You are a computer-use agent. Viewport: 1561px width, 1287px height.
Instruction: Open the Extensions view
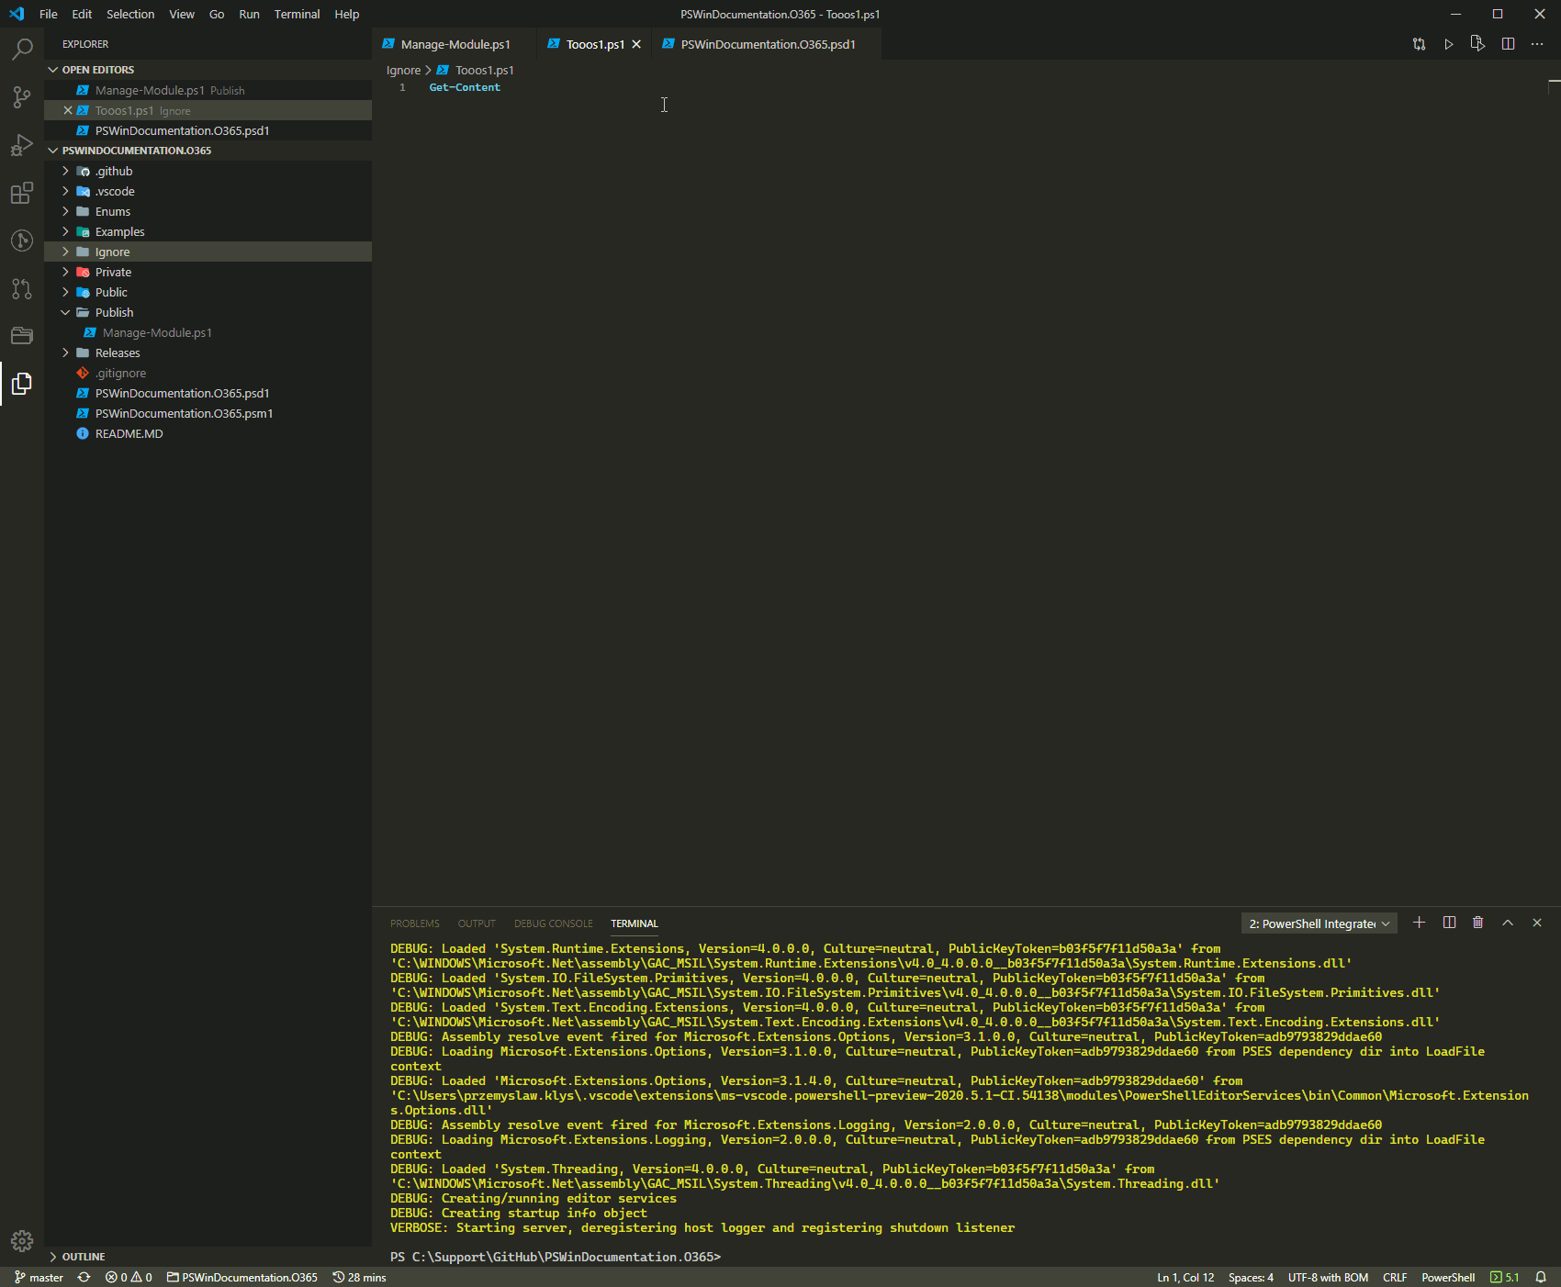tap(22, 193)
